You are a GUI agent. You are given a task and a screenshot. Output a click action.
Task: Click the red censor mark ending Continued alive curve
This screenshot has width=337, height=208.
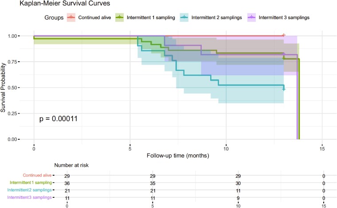click(x=284, y=35)
